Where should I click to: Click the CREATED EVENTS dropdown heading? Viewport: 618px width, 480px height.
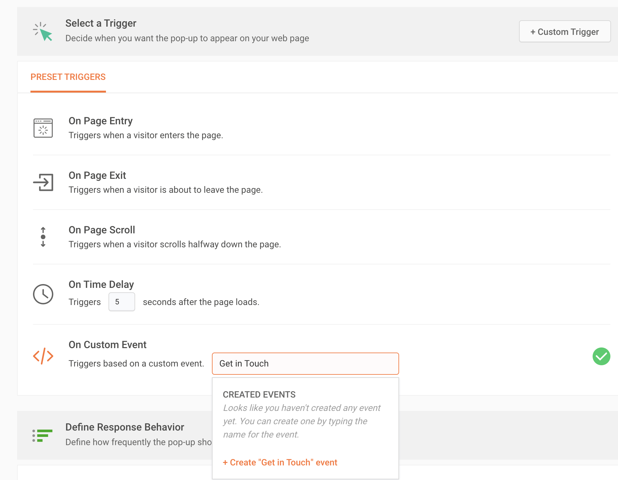259,394
